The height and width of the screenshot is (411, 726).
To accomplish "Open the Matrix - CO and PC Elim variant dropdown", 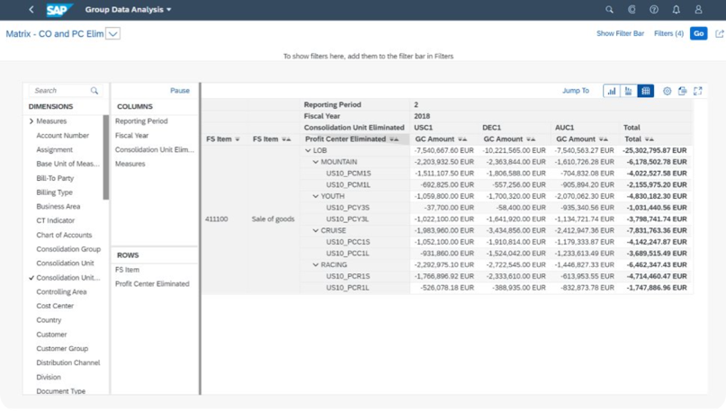I will coord(113,33).
